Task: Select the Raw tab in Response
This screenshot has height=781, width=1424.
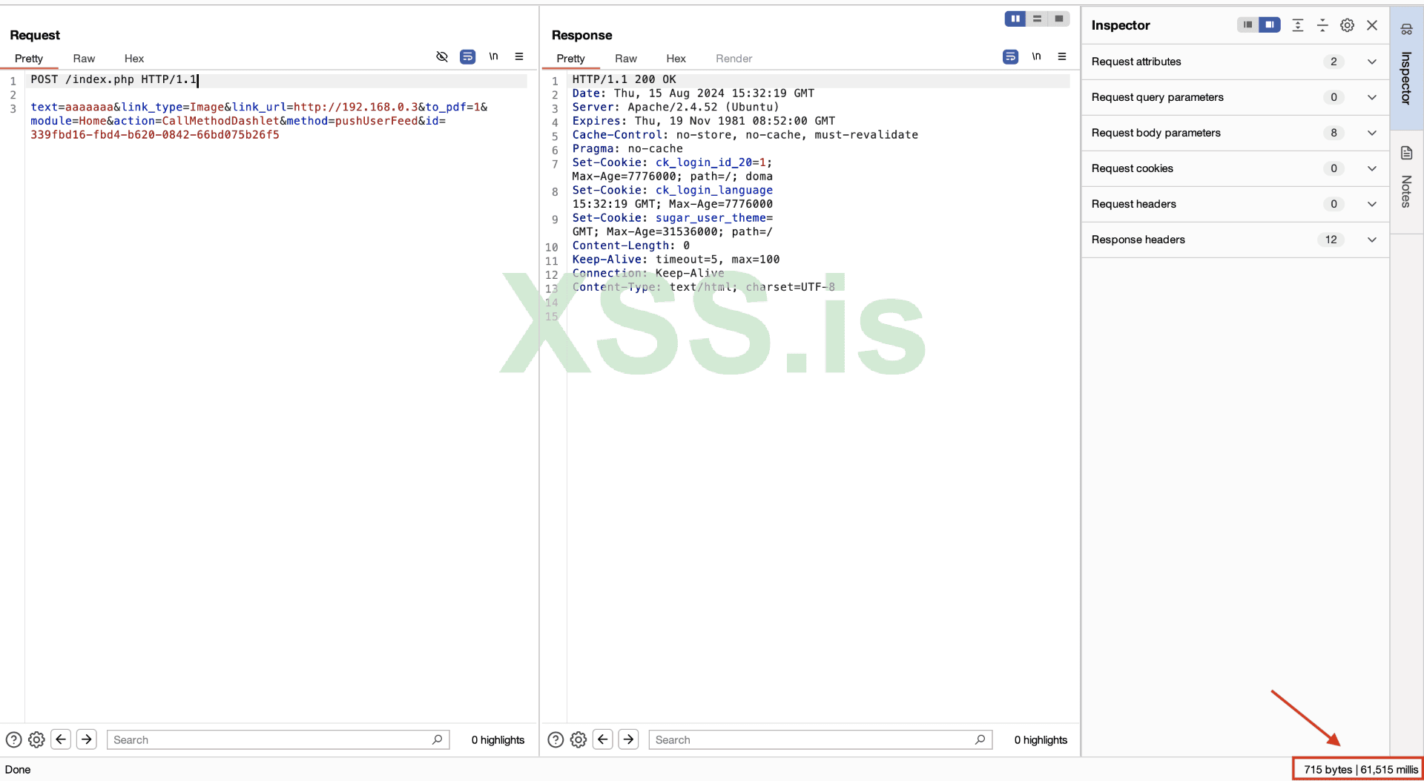Action: pos(626,59)
